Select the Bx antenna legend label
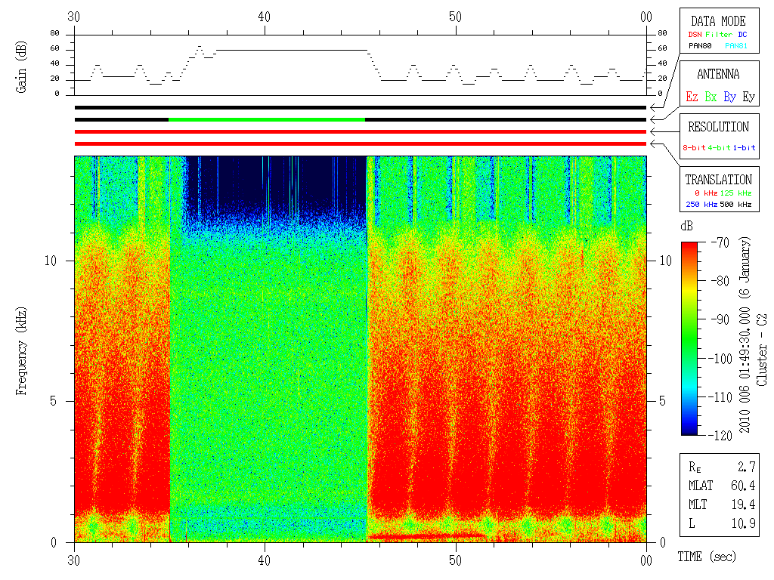The width and height of the screenshot is (774, 580). (711, 97)
